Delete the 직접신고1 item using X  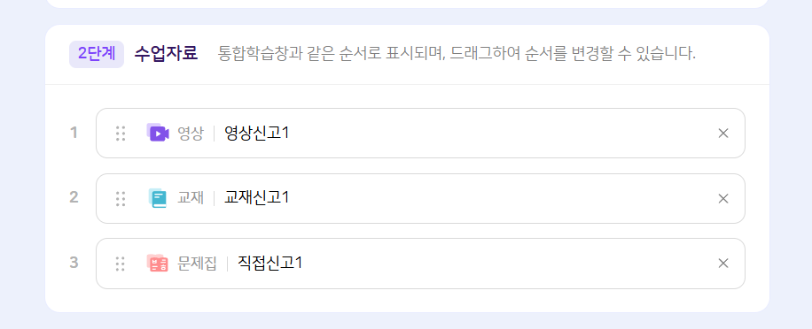723,264
